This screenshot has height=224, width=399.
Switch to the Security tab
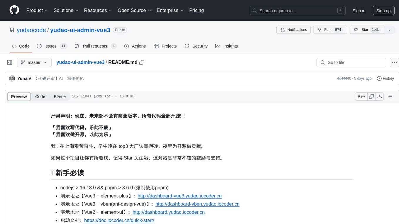[196, 46]
